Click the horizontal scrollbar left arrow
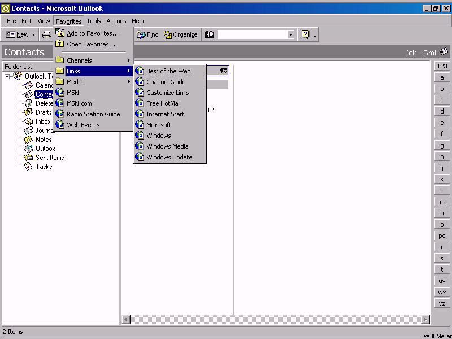 [x=126, y=319]
